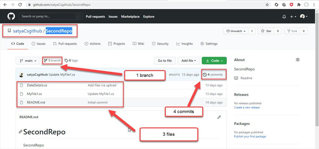Click the browser address bar URL
The height and width of the screenshot is (149, 319).
(62, 5)
